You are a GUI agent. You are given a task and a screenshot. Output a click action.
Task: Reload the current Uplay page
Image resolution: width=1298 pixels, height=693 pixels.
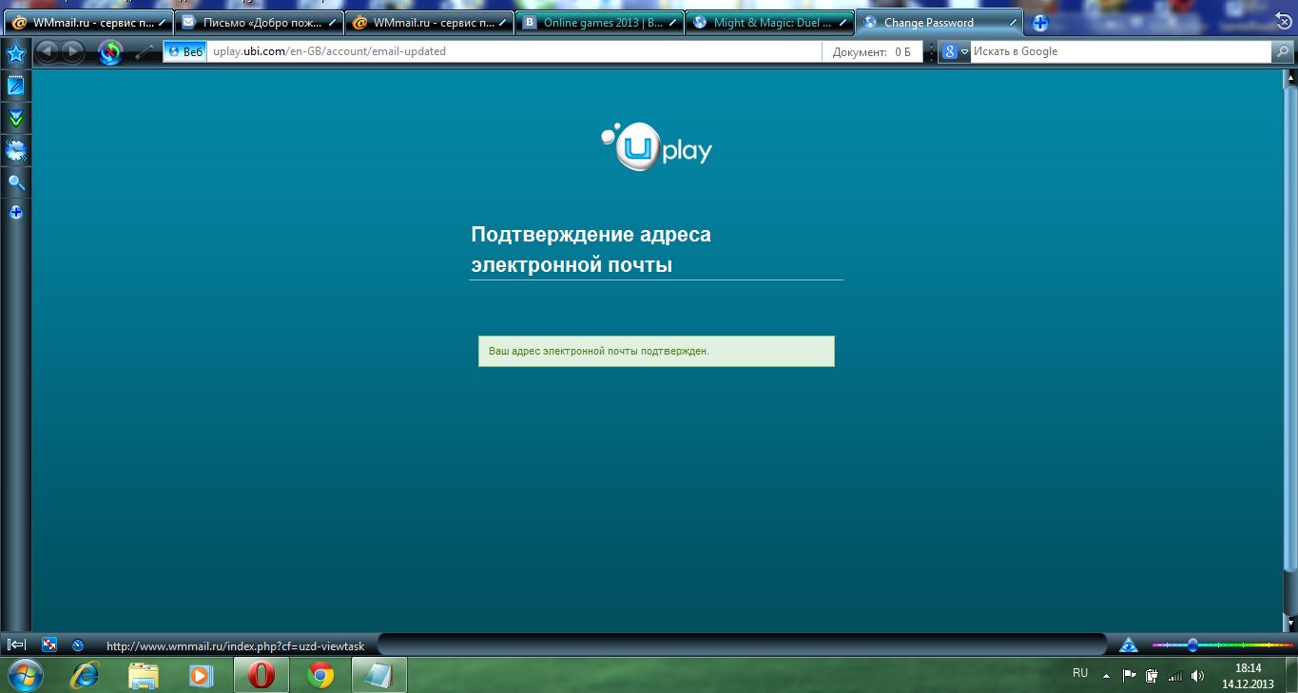110,51
